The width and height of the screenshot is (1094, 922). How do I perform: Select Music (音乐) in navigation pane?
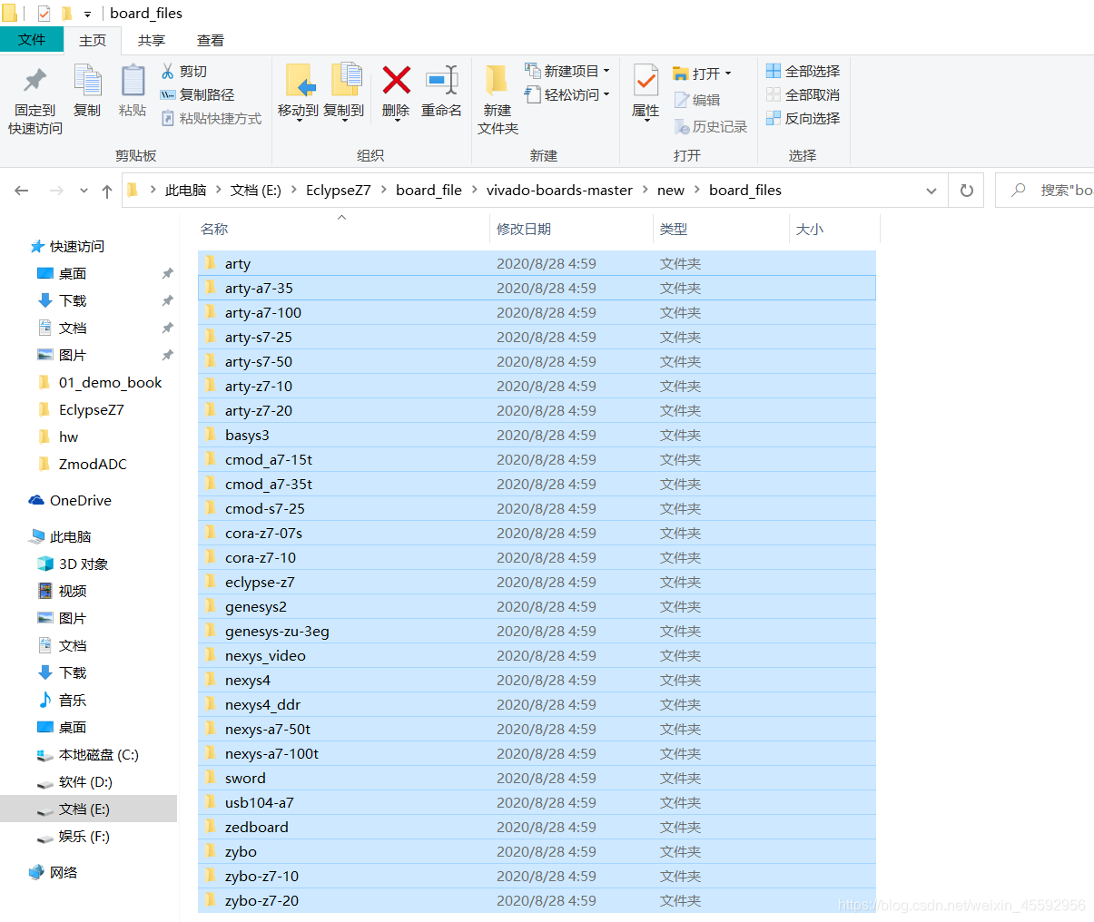point(62,700)
